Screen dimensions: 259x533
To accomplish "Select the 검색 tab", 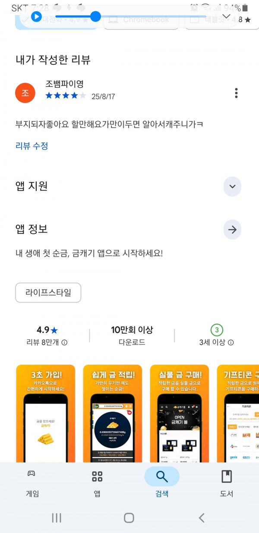I will coord(162,483).
